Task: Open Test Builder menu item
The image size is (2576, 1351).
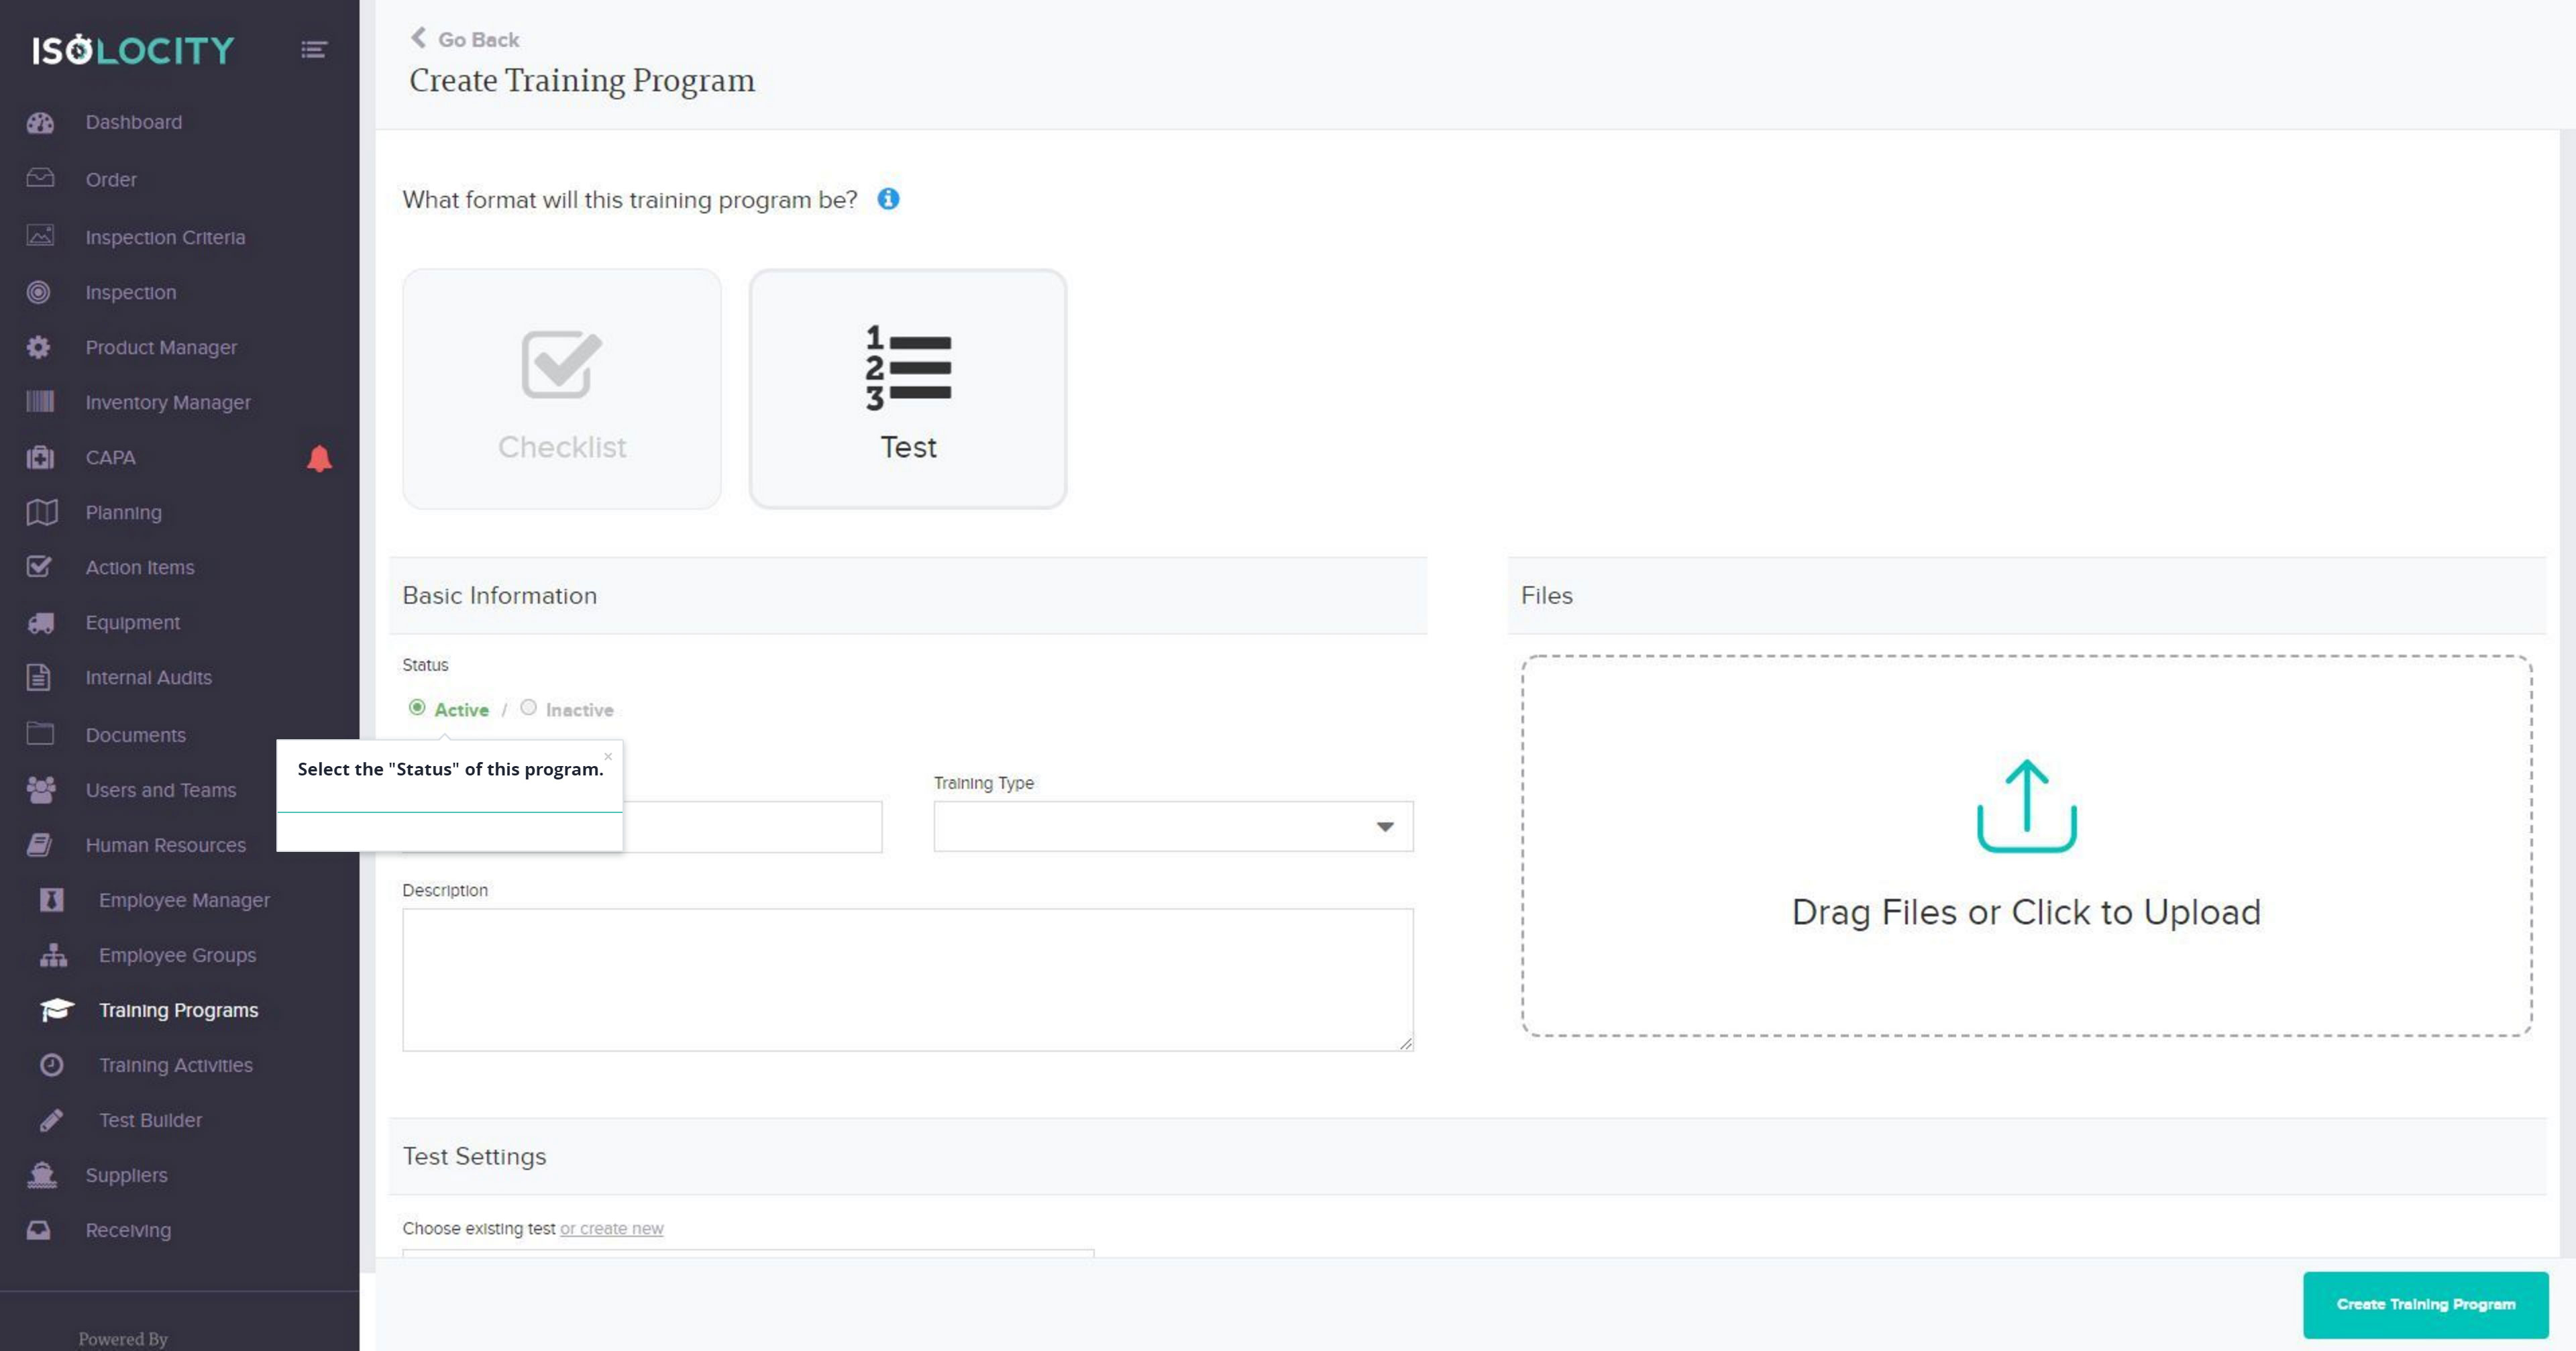Action: point(150,1120)
